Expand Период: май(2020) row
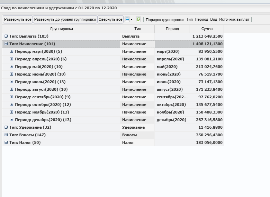Viewport: 270px width, 197px height. [11, 67]
